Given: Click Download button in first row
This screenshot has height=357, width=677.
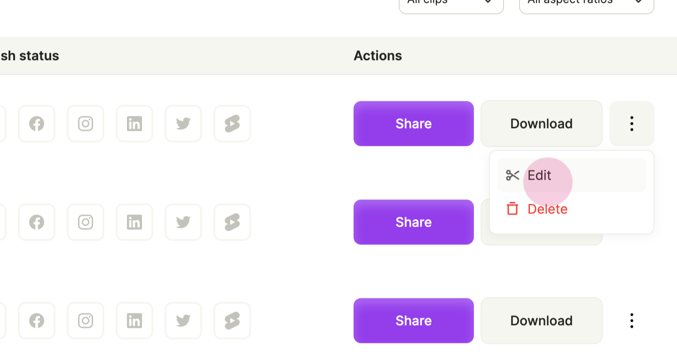Looking at the screenshot, I should pos(542,124).
